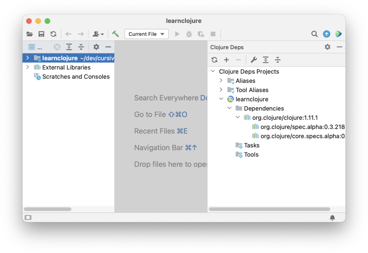368x253 pixels.
Task: Click Project panel horizontal scrollbar
Action: point(48,209)
